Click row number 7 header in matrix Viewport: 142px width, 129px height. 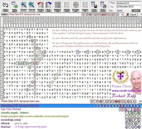pos(2,52)
